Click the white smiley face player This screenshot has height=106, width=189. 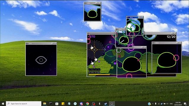click(x=118, y=50)
